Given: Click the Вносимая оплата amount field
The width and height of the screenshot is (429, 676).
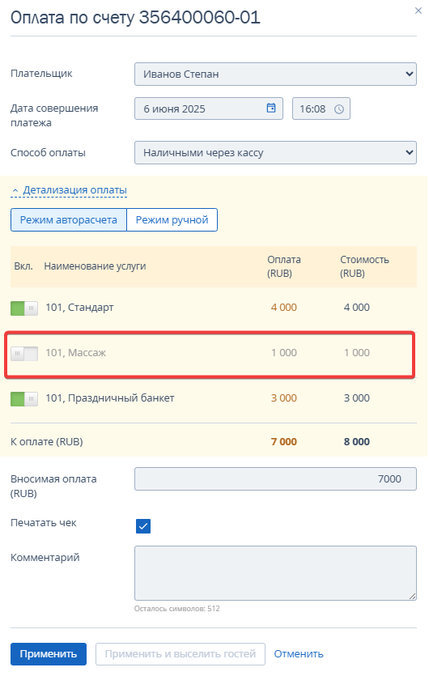Looking at the screenshot, I should point(275,479).
